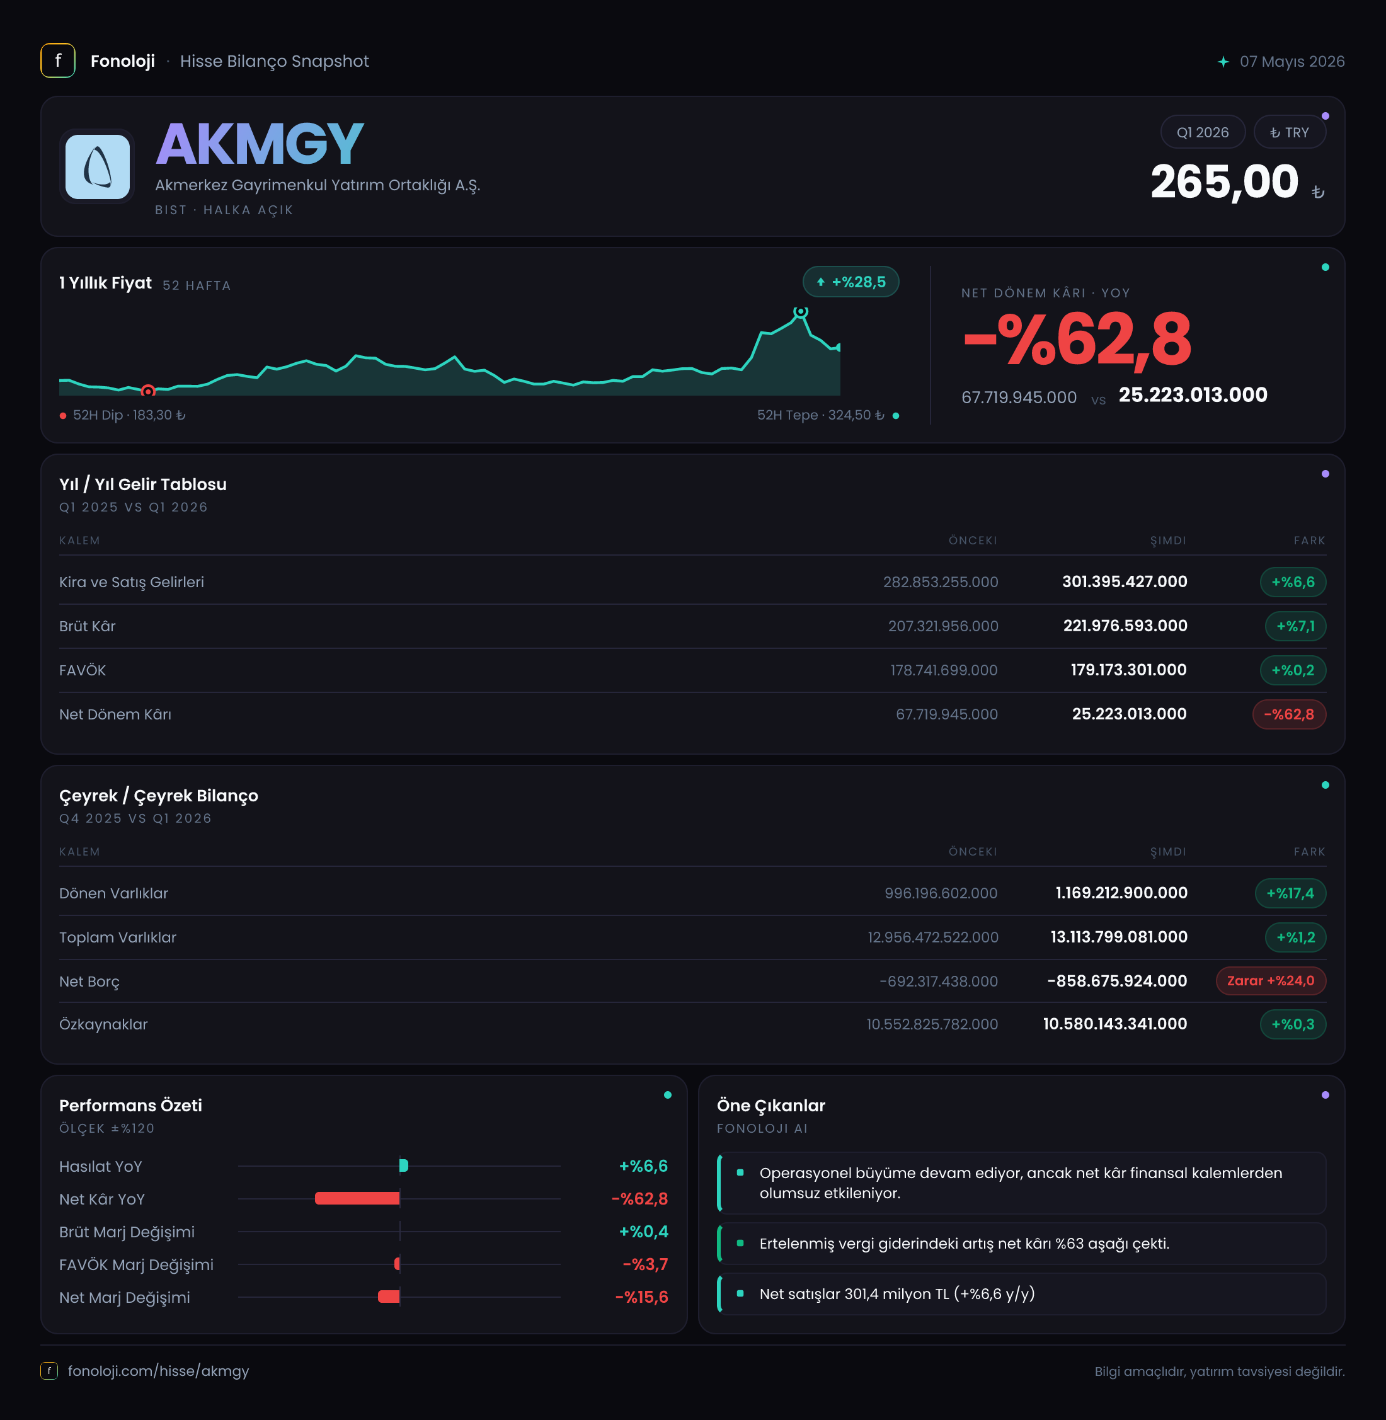Click the FAVÖK Marj Değişimi bar
The width and height of the screenshot is (1386, 1420).
397,1264
